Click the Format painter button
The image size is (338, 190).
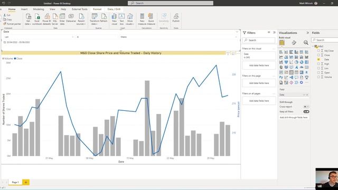click(12, 24)
